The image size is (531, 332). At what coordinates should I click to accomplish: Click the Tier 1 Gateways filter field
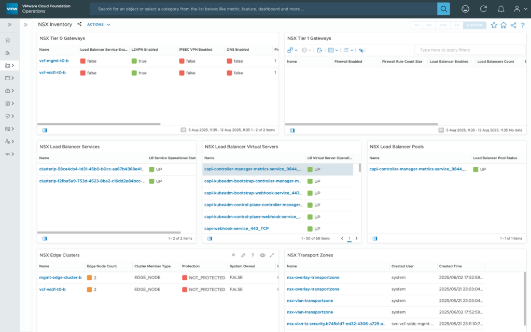(469, 50)
